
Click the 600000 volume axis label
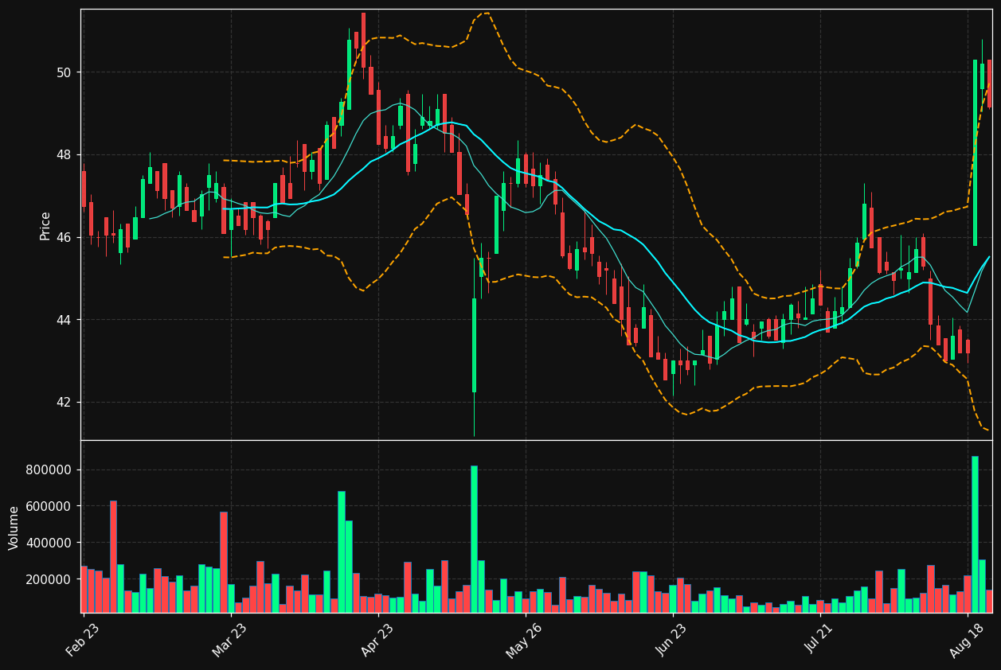click(x=49, y=506)
